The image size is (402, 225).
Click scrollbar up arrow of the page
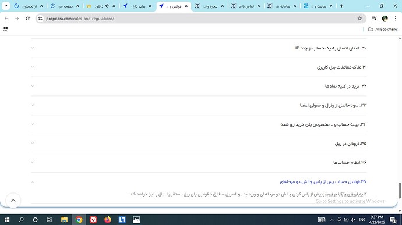coord(400,38)
